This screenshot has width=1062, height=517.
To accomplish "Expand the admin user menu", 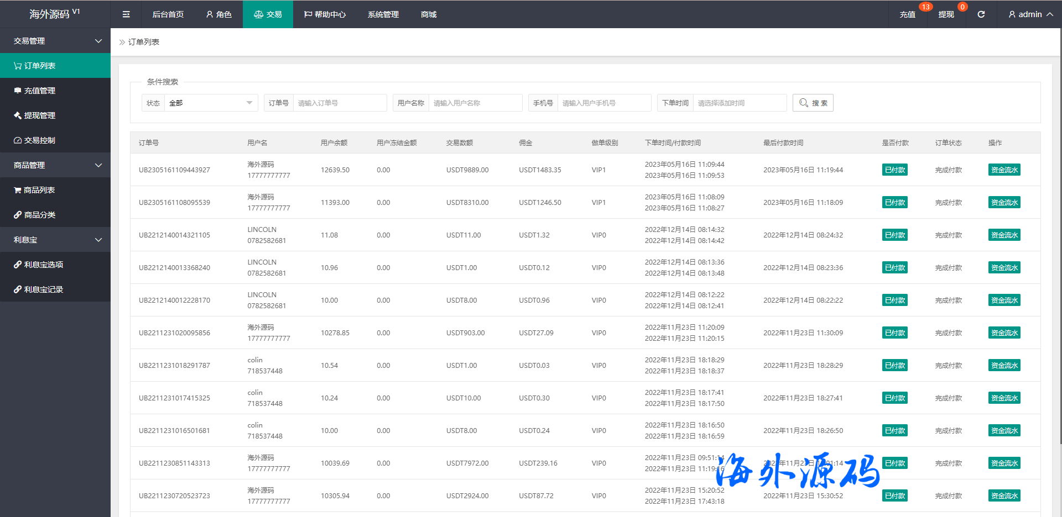I will coord(1030,14).
